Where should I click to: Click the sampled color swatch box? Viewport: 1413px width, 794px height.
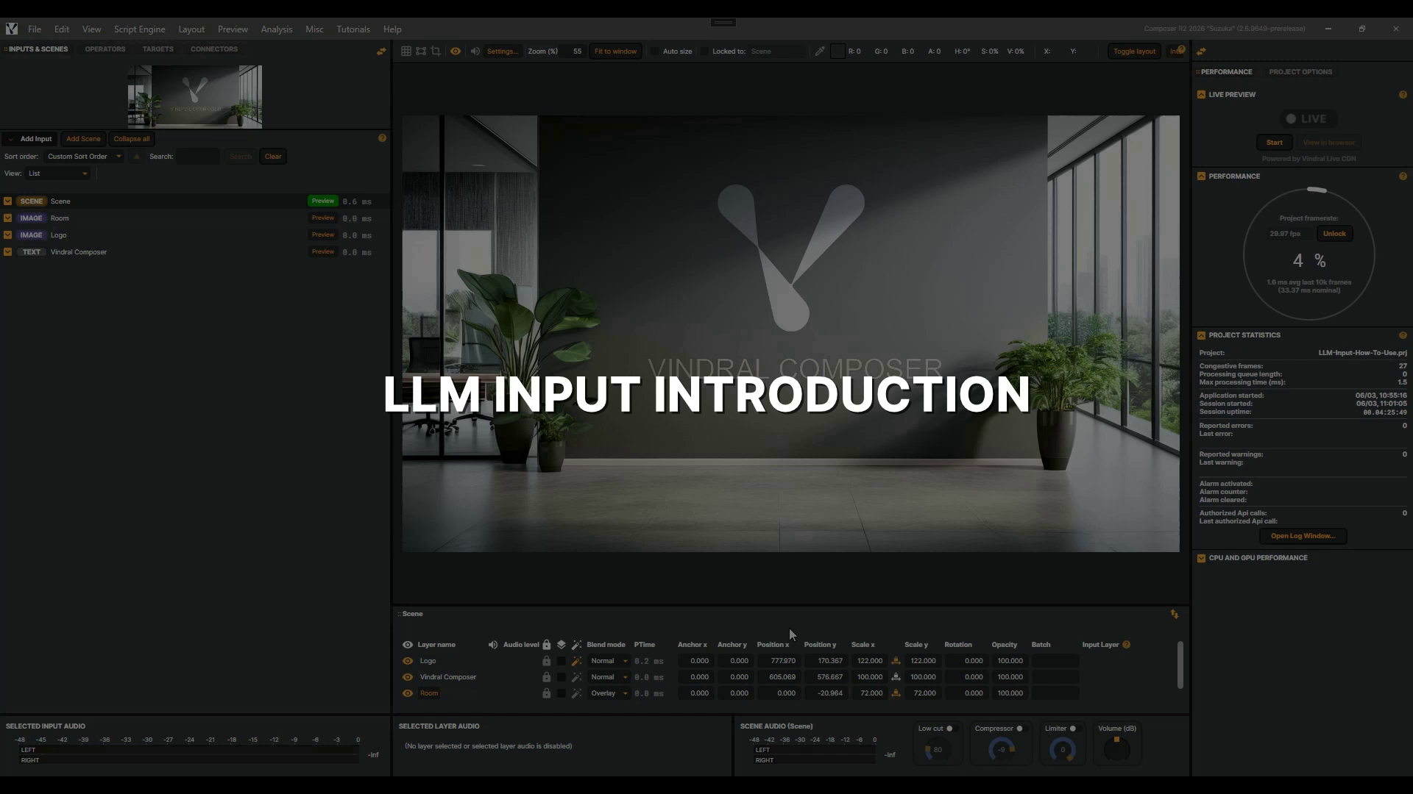(837, 51)
